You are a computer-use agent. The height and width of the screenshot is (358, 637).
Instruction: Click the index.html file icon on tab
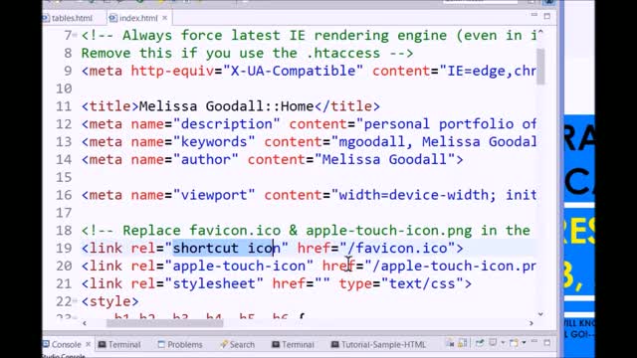(112, 18)
